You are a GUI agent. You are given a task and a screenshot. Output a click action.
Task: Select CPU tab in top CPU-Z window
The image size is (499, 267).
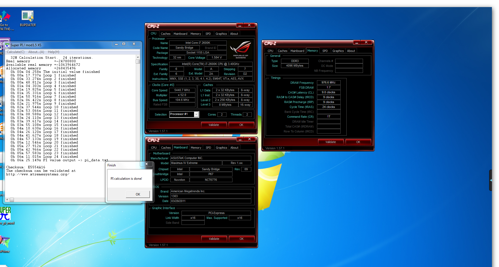click(x=154, y=33)
